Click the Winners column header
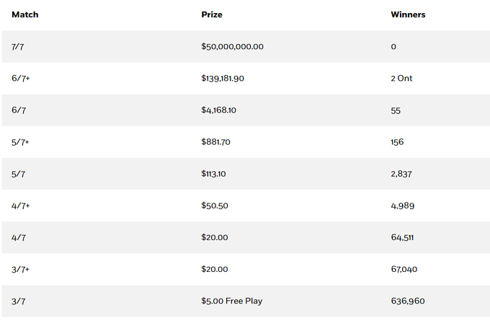The width and height of the screenshot is (490, 326). [408, 14]
